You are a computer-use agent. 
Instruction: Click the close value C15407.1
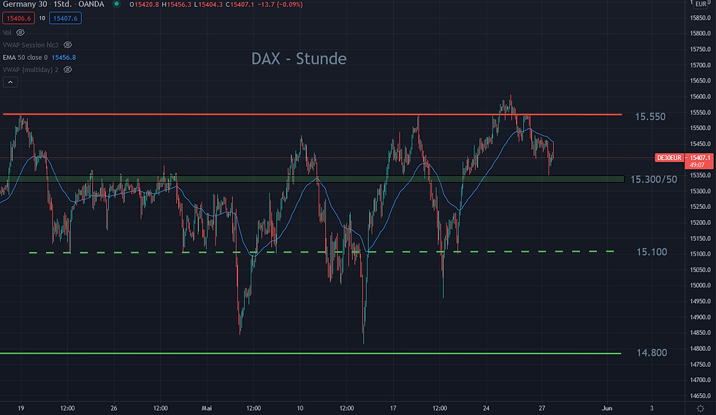[240, 4]
